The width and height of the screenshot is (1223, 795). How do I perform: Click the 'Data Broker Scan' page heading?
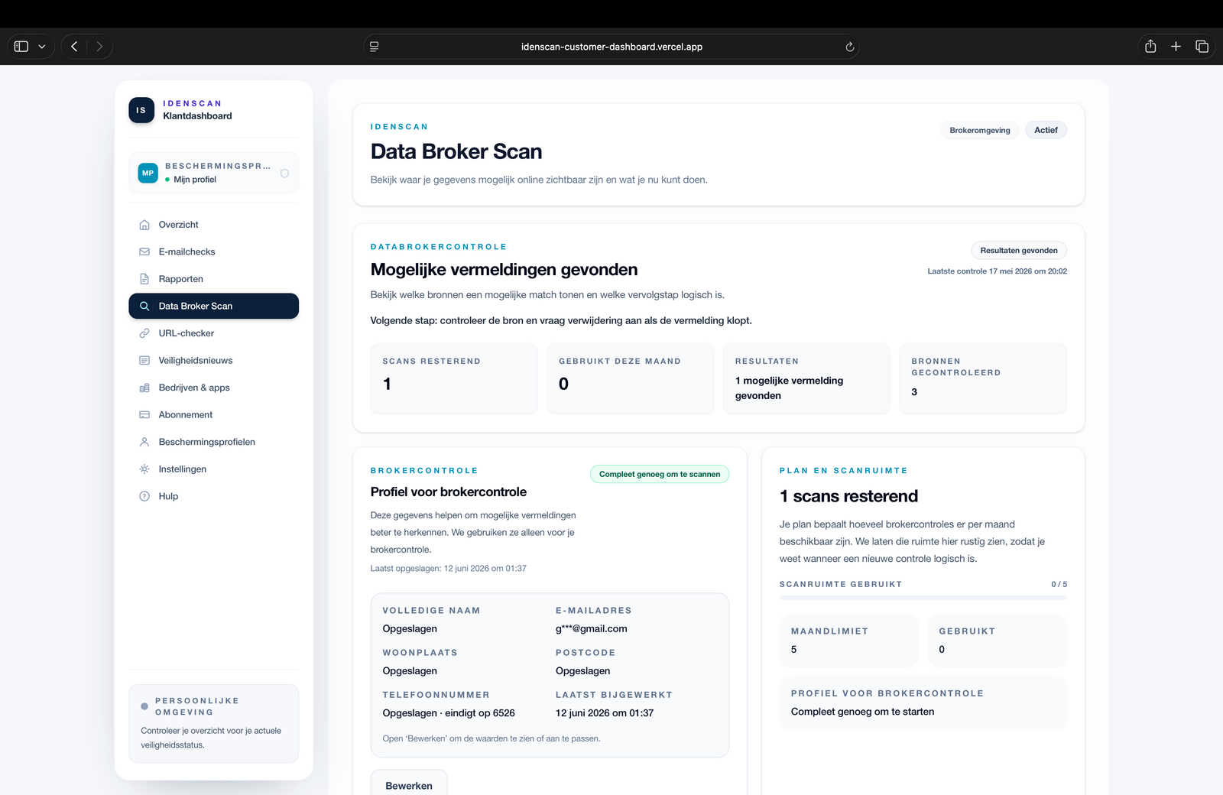click(456, 151)
